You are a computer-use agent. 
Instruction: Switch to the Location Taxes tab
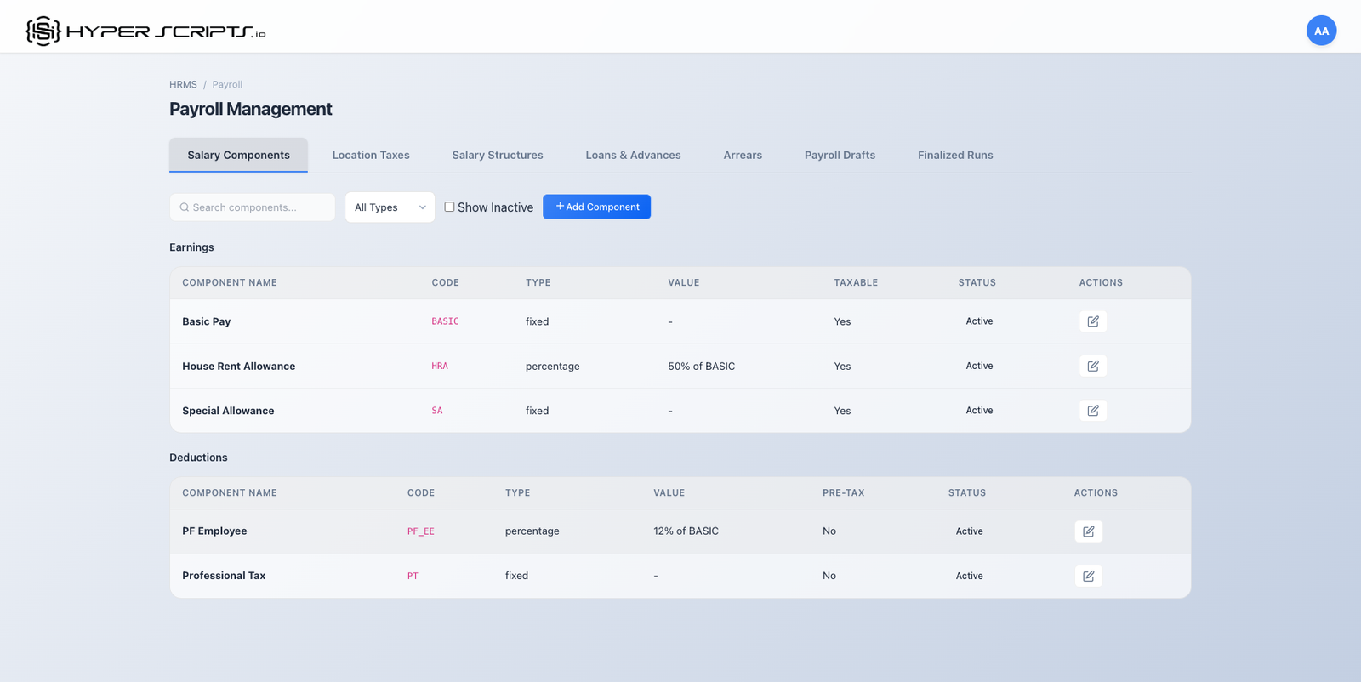(x=371, y=155)
